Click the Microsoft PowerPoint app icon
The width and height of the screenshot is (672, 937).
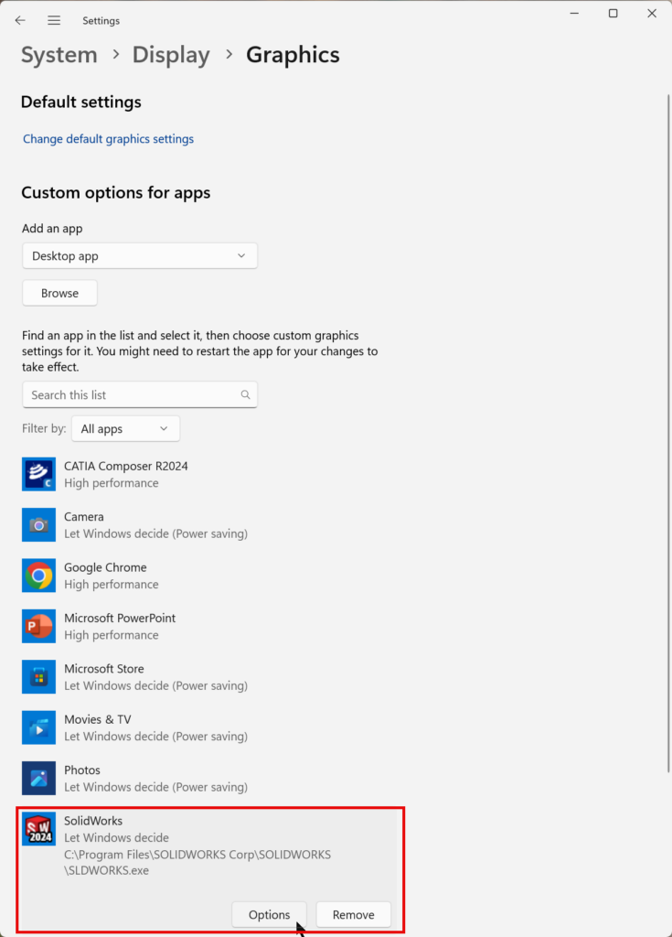[x=38, y=626]
